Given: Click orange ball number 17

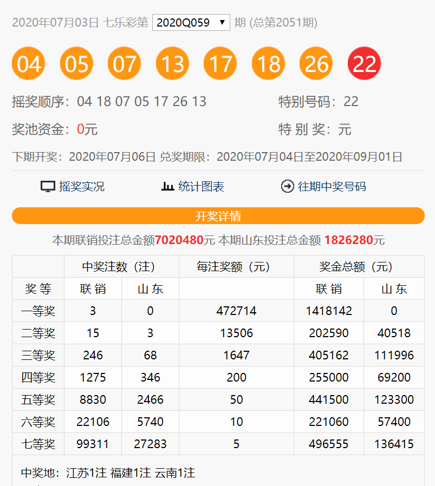Looking at the screenshot, I should click(x=220, y=63).
